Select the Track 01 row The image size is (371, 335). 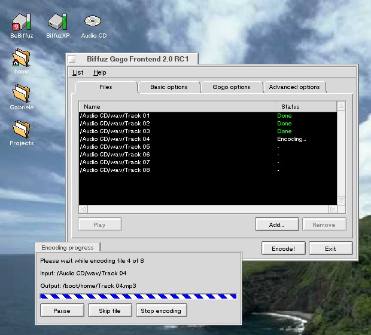[208, 116]
